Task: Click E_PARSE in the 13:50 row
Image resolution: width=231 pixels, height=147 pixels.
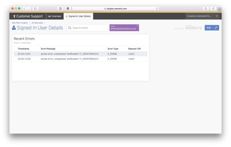Action: [x=112, y=59]
